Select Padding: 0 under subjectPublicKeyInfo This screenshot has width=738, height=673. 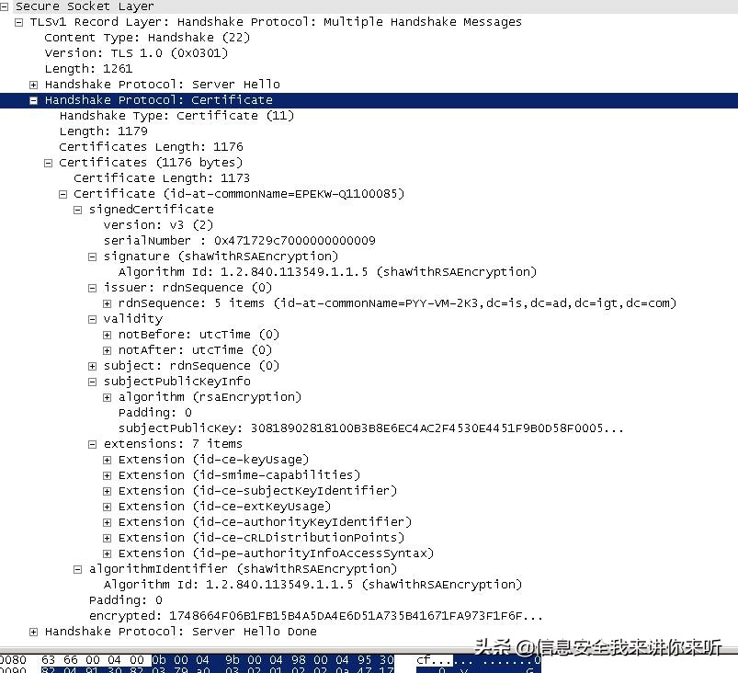click(154, 413)
